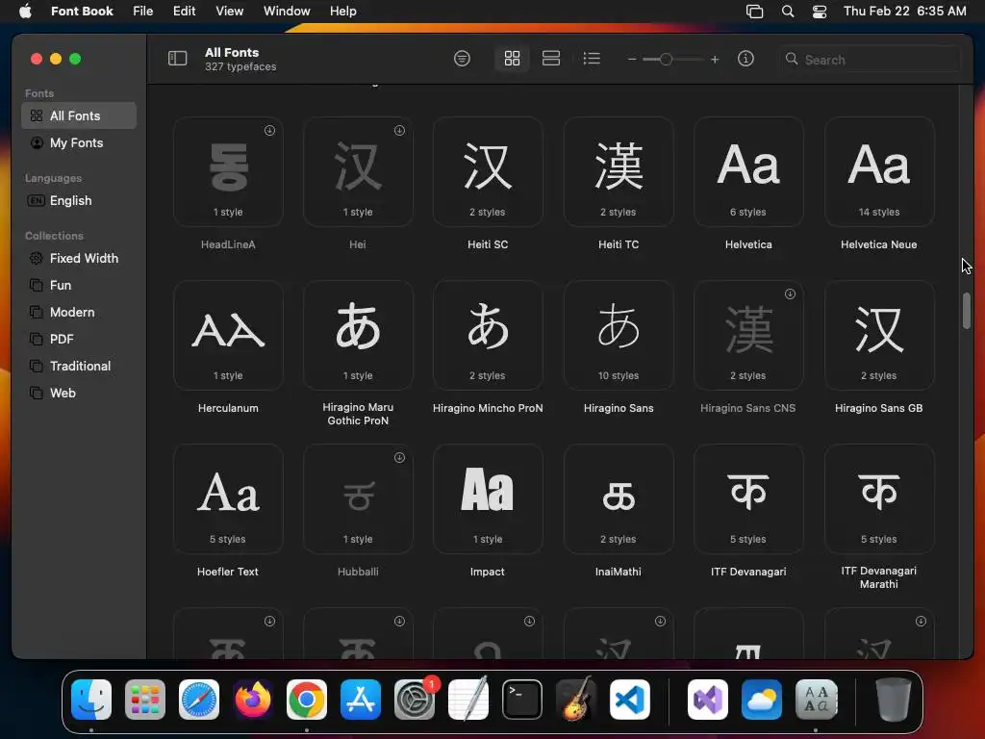This screenshot has height=739, width=985.
Task: Select the Herculanum font thumbnail
Action: coord(228,335)
